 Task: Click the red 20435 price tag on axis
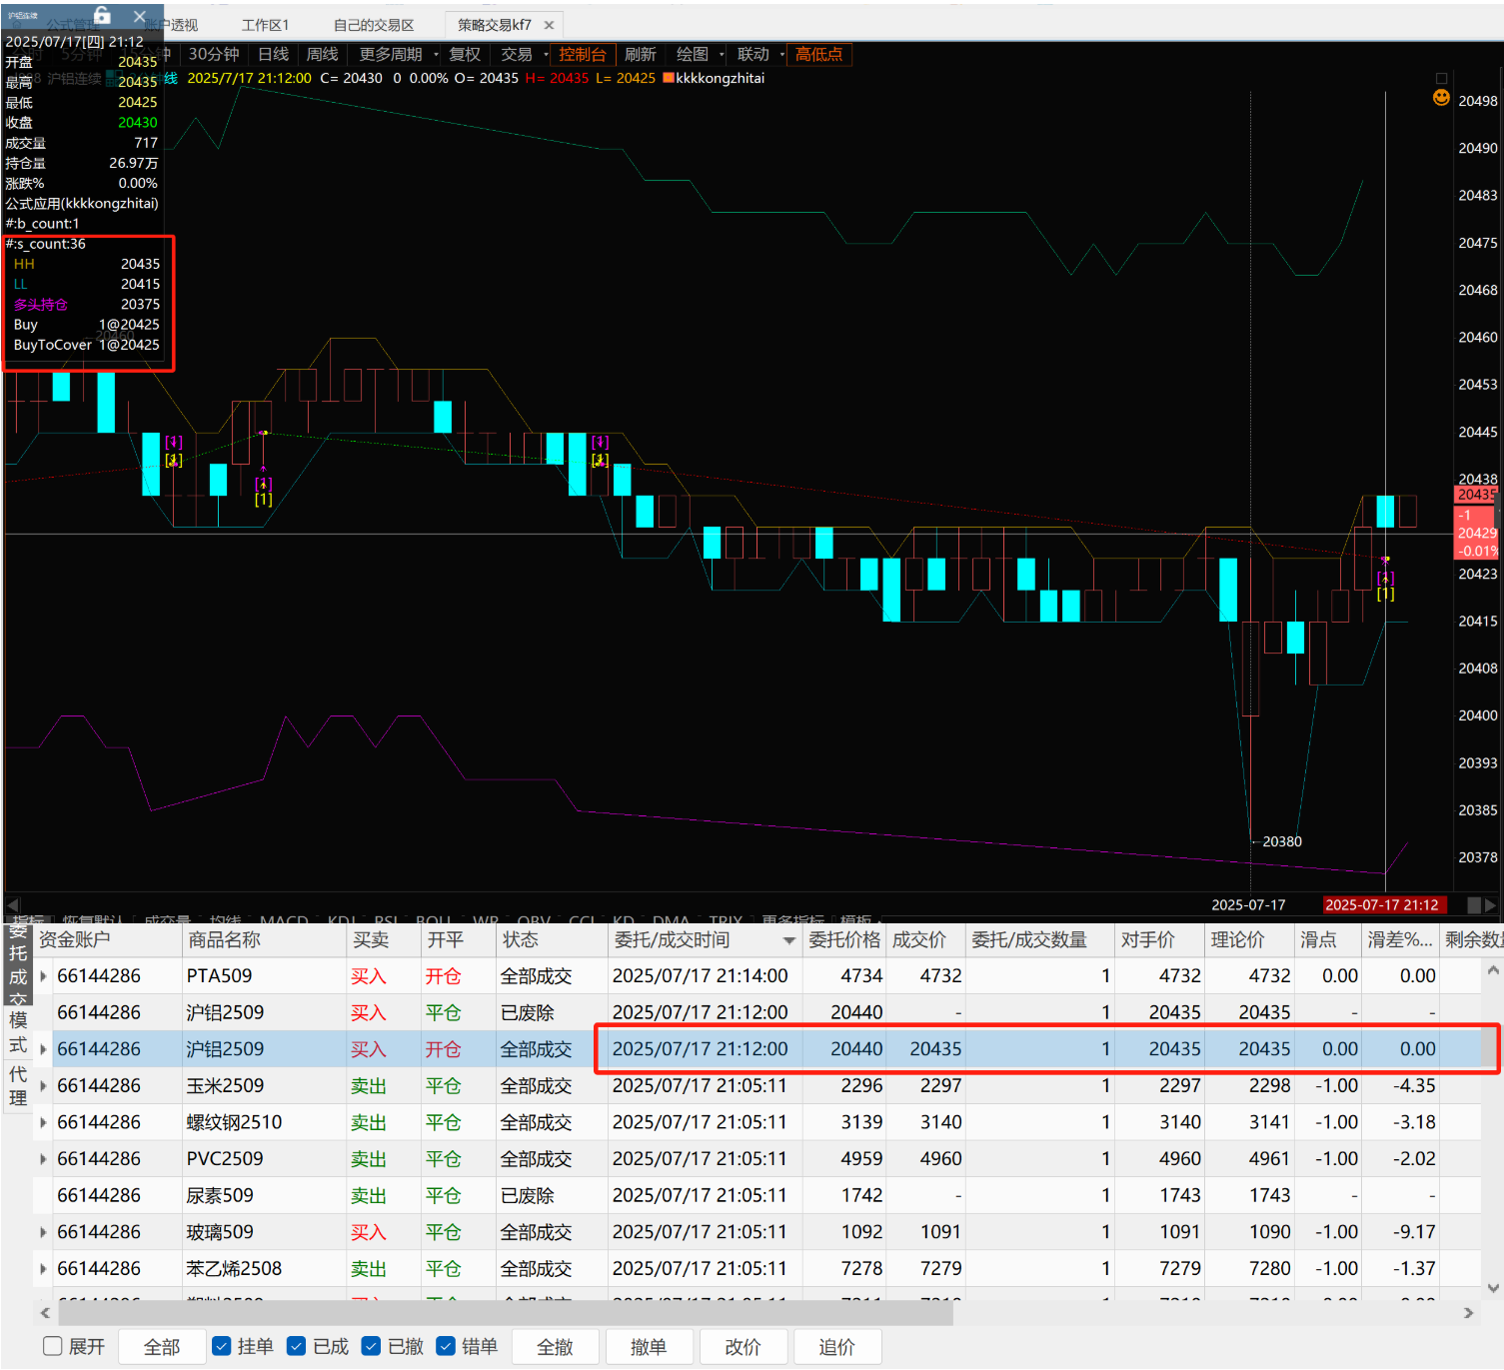1476,495
